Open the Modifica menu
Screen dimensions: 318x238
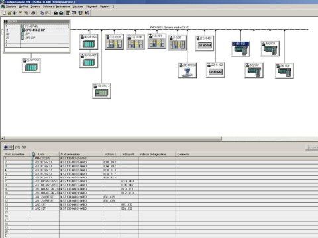click(x=23, y=7)
